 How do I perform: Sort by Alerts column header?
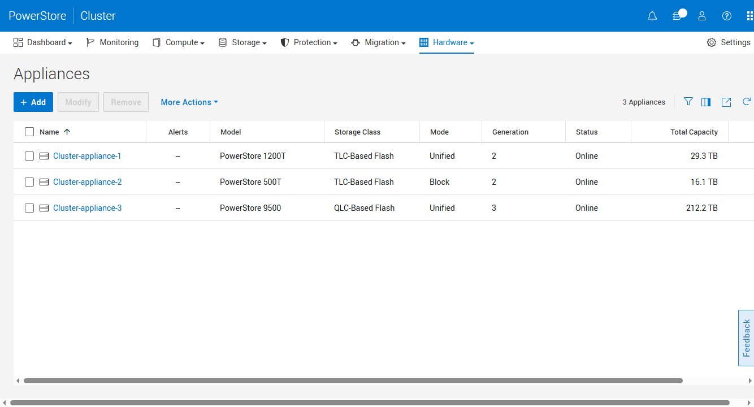point(178,132)
